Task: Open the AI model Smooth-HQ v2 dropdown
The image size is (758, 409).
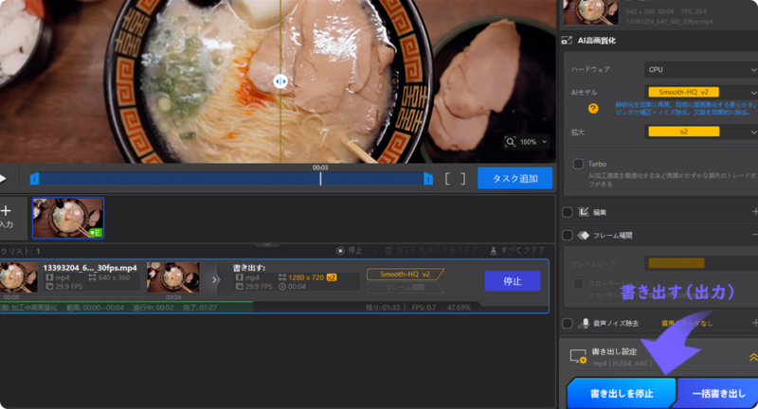Action: [x=699, y=92]
